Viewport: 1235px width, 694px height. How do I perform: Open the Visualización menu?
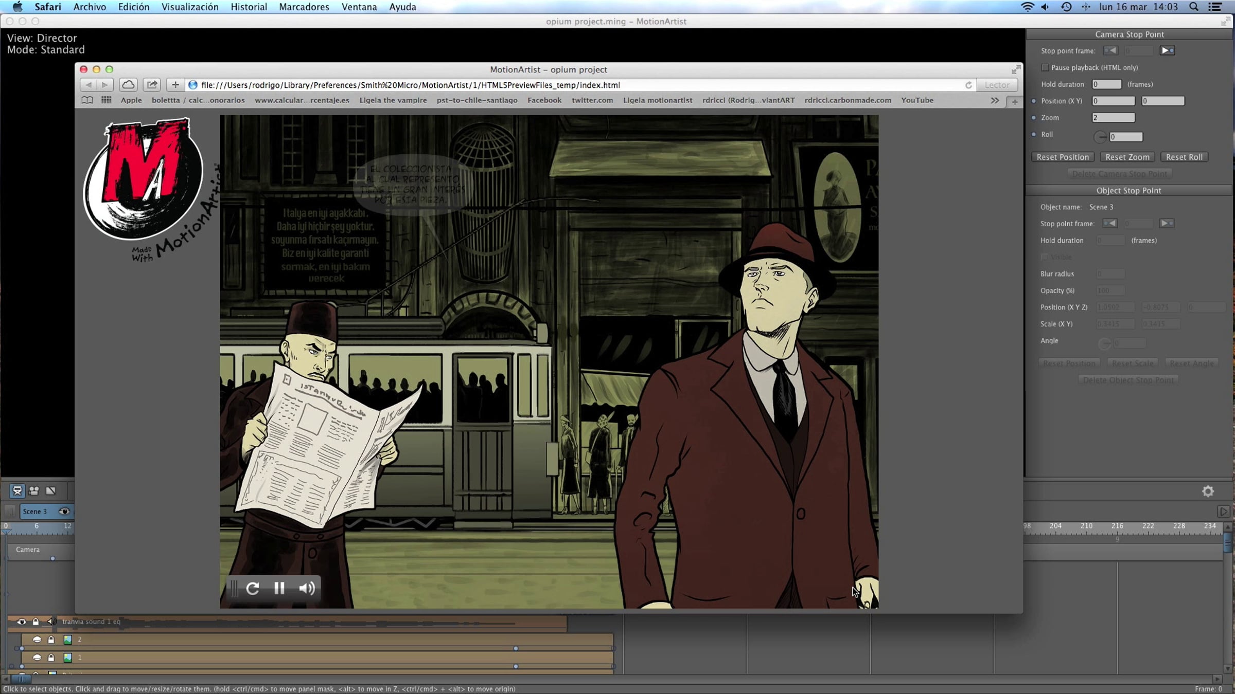[190, 7]
